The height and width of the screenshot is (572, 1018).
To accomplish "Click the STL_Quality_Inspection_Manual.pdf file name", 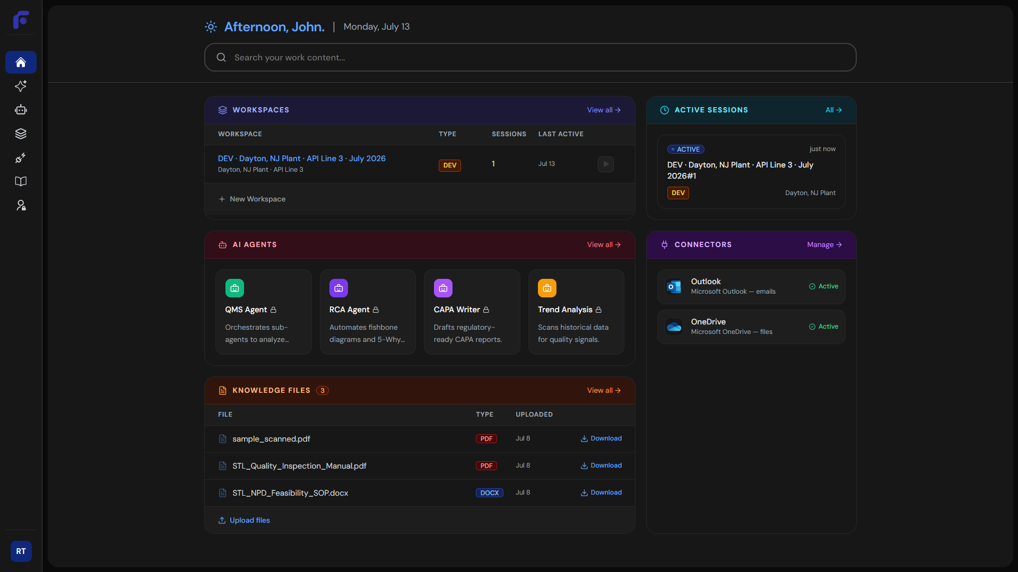I will (x=299, y=466).
